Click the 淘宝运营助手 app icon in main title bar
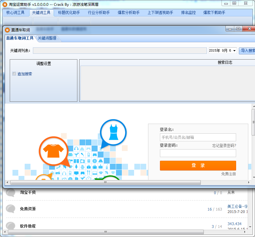 click(5, 4)
